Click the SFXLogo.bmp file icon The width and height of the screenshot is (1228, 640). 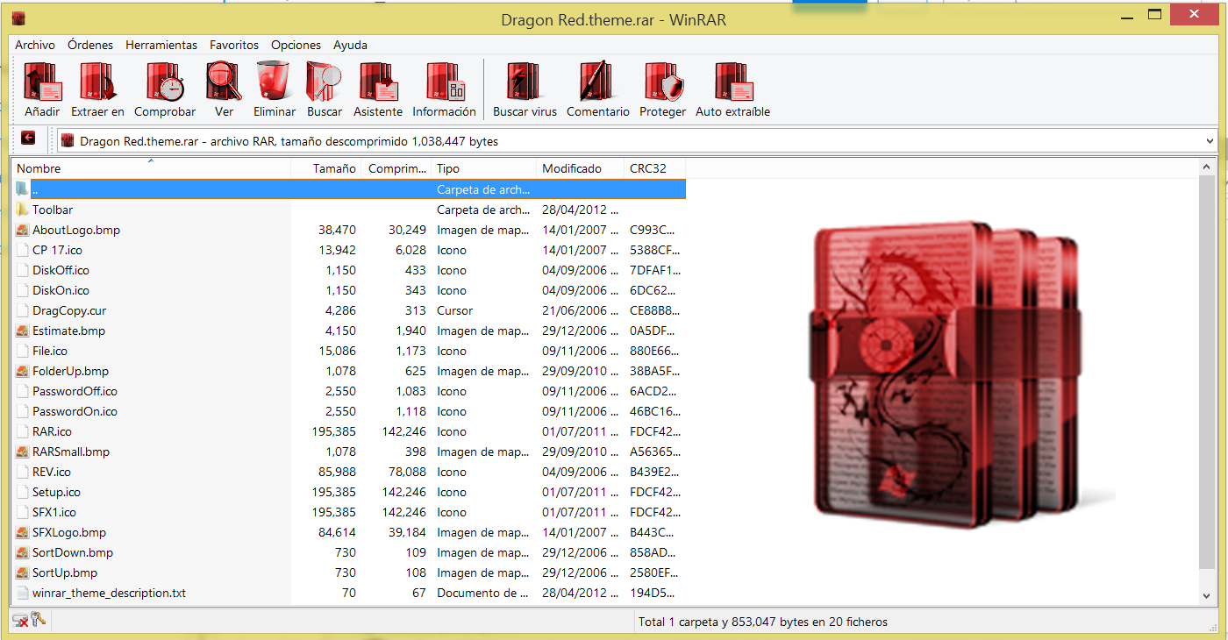click(22, 532)
